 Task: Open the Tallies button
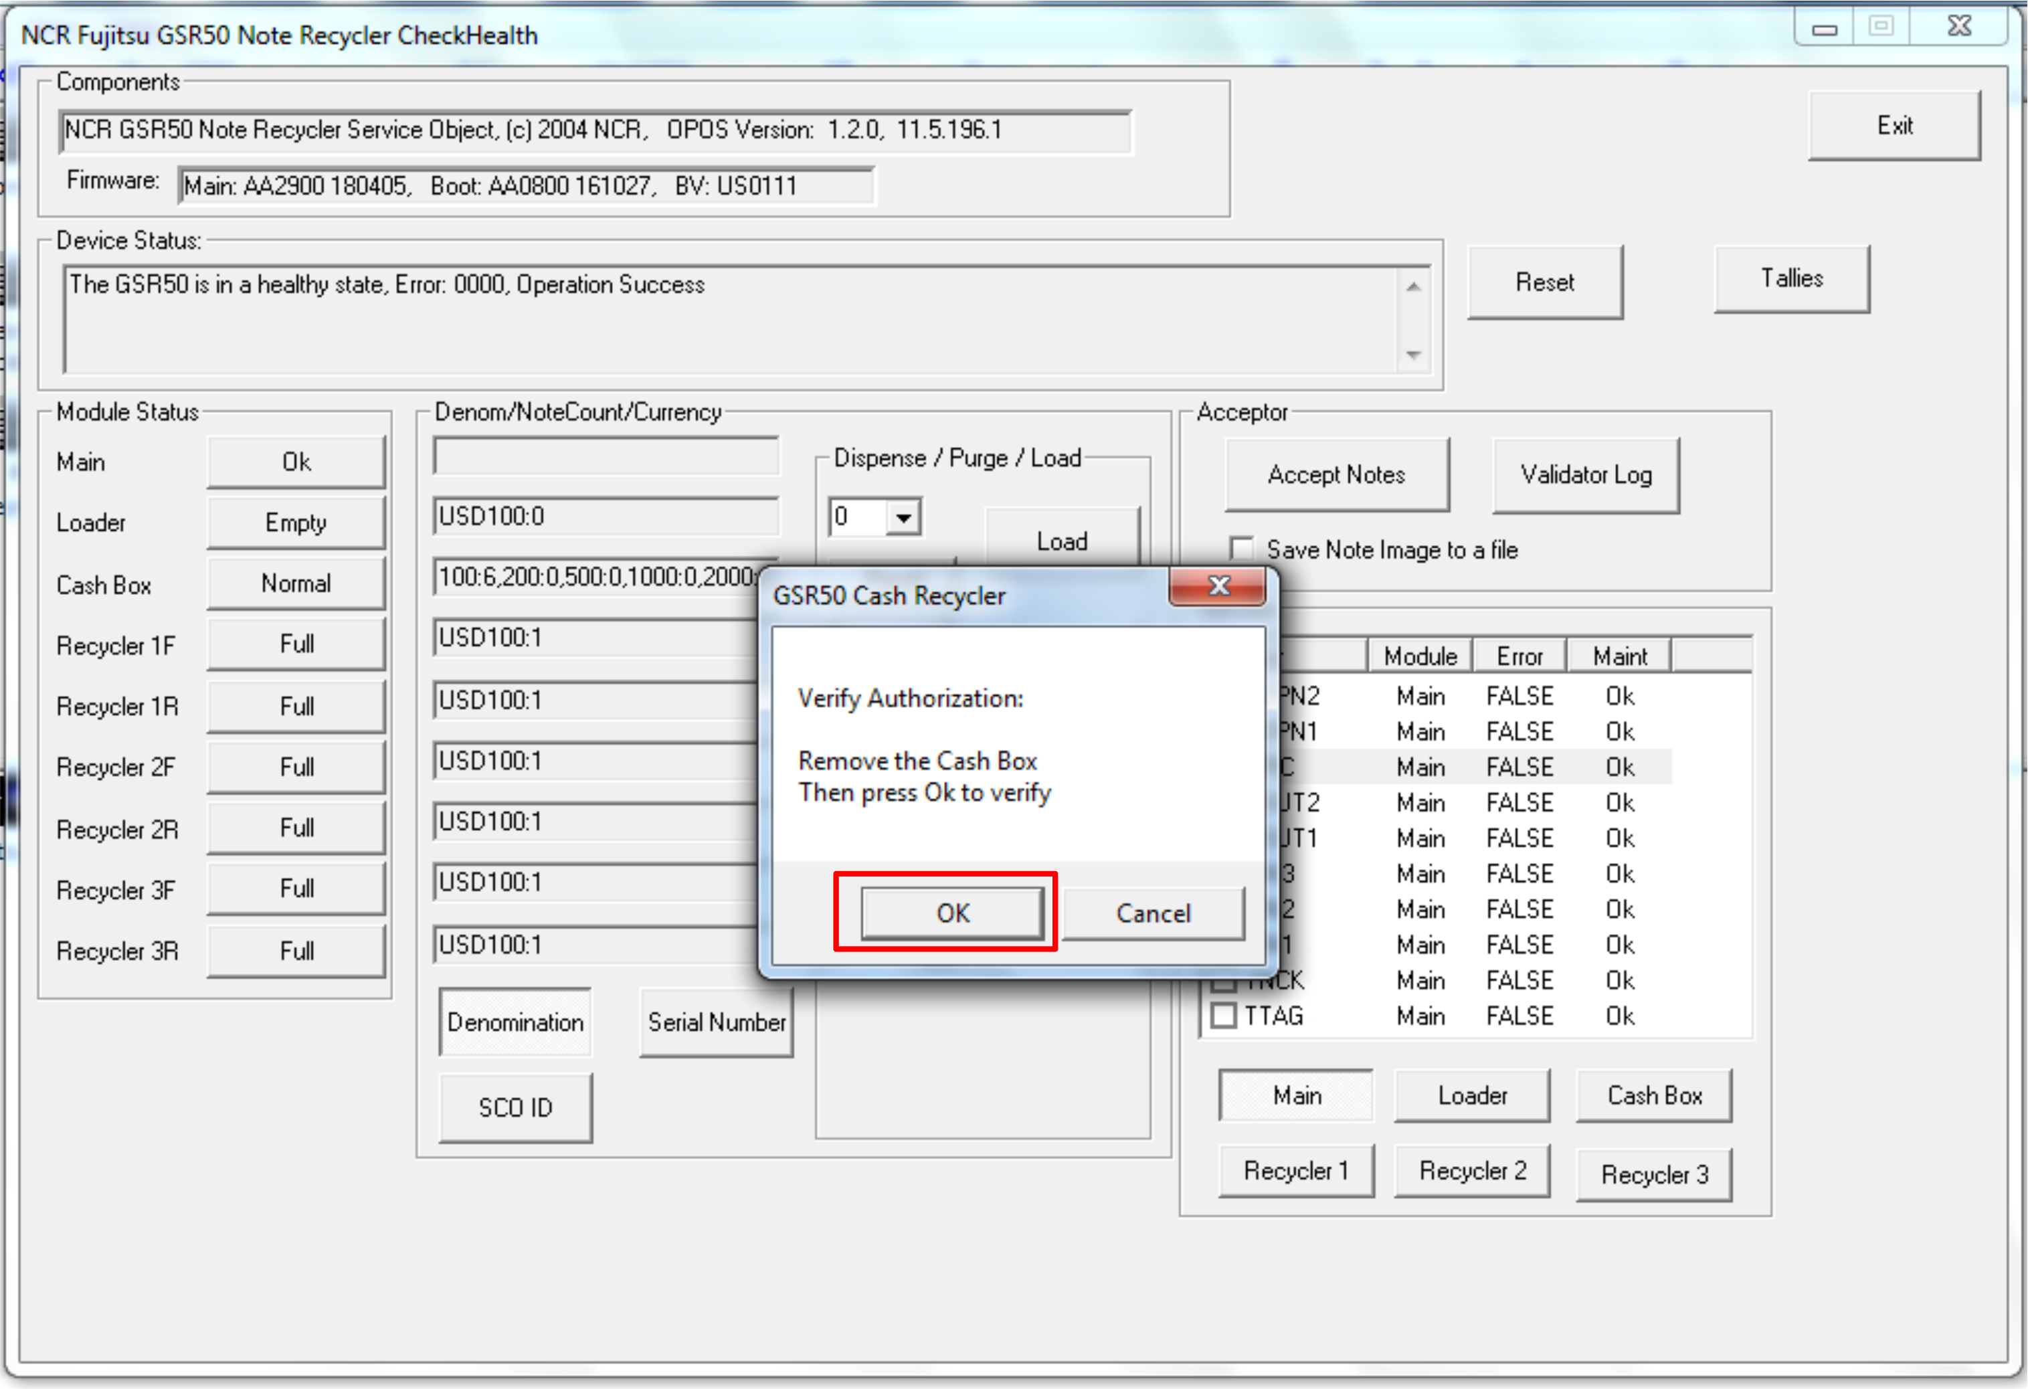coord(1792,278)
